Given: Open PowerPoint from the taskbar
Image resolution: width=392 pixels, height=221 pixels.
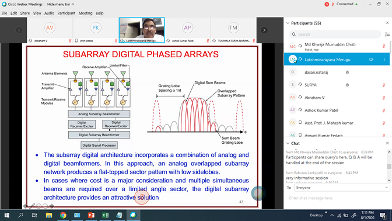Looking at the screenshot, I should (91, 215).
